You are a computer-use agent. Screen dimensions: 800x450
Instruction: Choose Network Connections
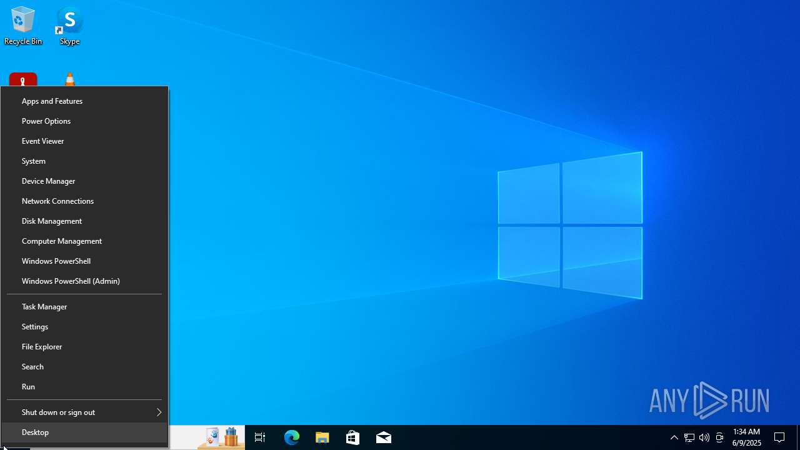click(84, 201)
